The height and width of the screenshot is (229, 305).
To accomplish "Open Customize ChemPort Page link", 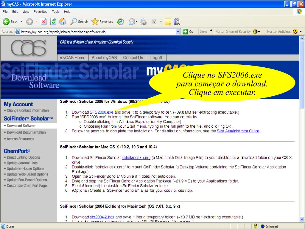I will click(27, 185).
